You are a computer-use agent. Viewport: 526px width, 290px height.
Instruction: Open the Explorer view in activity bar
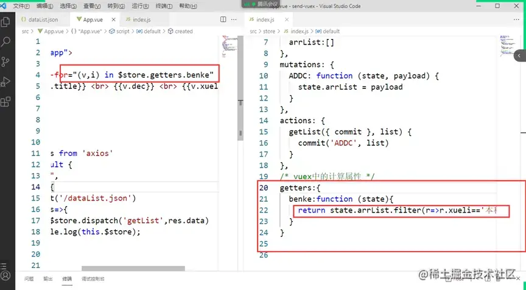click(x=5, y=22)
